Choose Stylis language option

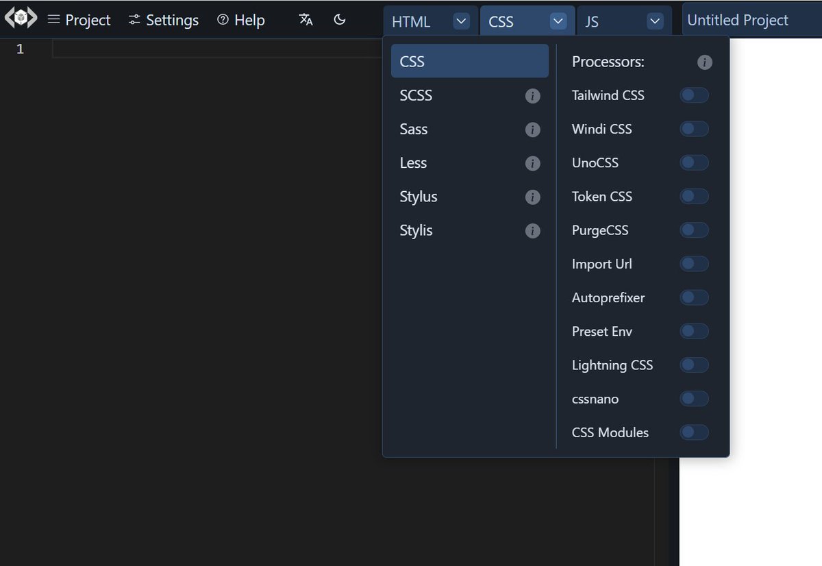470,230
